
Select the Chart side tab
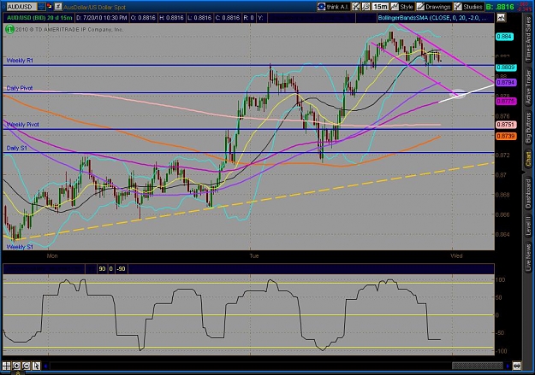[528, 160]
